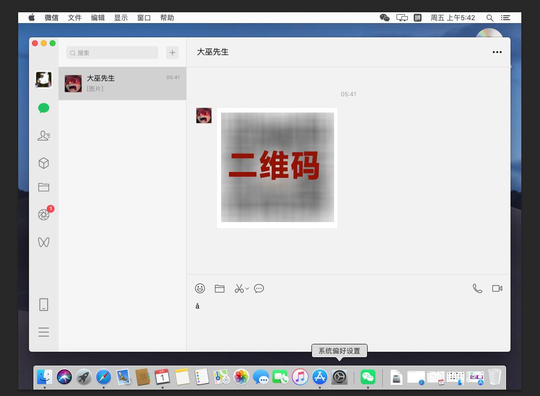
Task: Take a screenshot with the scissors tool
Action: point(239,288)
